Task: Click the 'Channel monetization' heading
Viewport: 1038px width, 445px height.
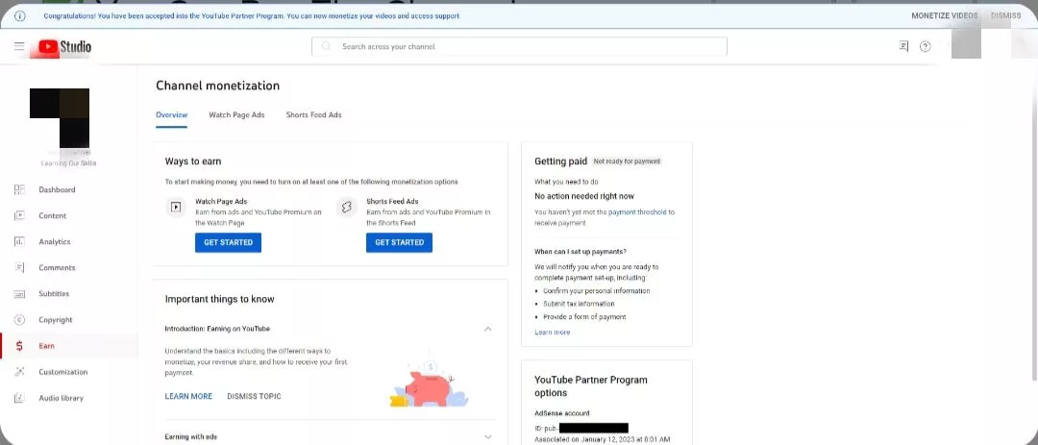Action: [218, 86]
